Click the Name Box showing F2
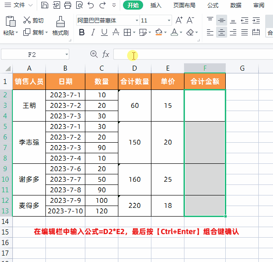 coord(35,55)
